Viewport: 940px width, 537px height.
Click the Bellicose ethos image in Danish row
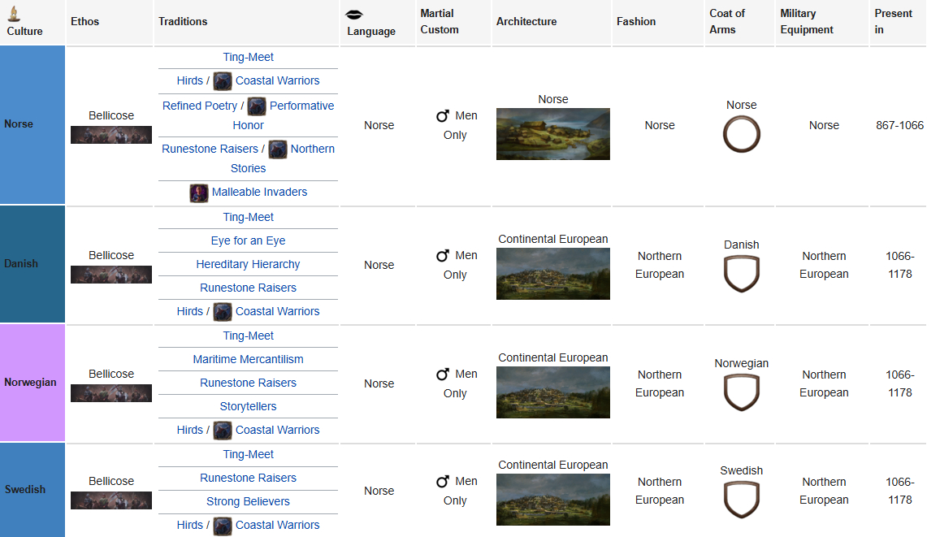[111, 275]
